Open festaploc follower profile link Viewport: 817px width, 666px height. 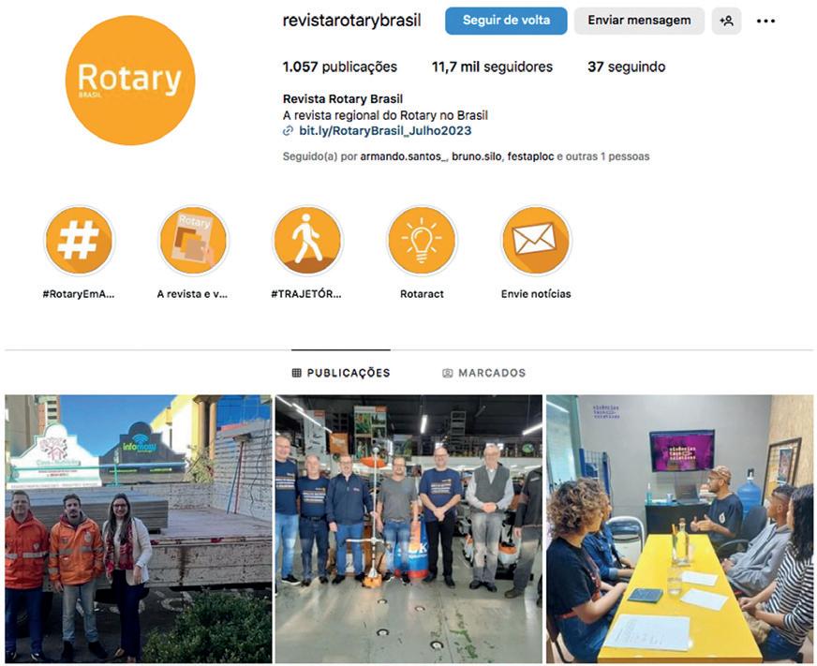pyautogui.click(x=530, y=156)
